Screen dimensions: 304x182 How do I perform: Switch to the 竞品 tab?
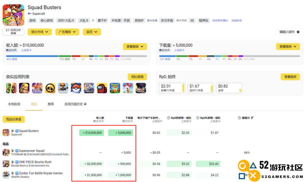pyautogui.click(x=34, y=104)
